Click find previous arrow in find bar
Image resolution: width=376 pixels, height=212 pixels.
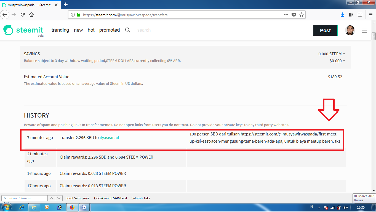point(52,198)
